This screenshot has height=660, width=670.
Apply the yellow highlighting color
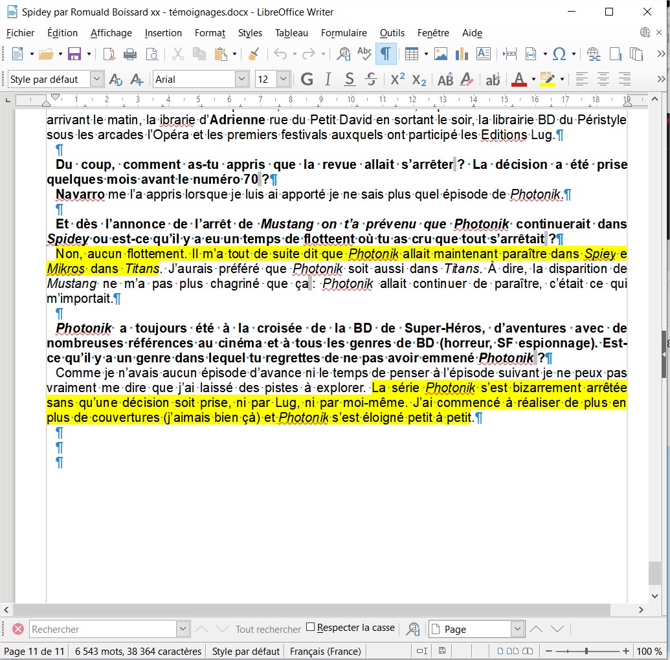pos(548,80)
